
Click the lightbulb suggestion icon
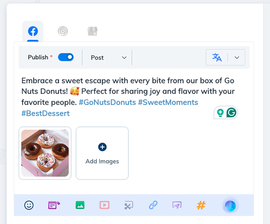click(220, 113)
